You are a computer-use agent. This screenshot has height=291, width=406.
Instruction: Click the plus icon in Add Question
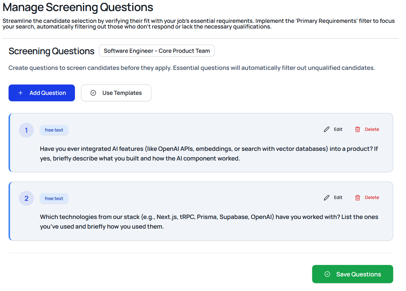pyautogui.click(x=21, y=93)
